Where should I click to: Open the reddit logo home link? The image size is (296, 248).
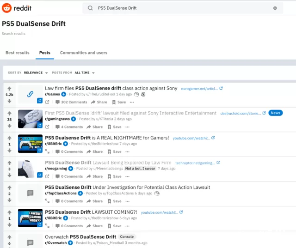17,8
